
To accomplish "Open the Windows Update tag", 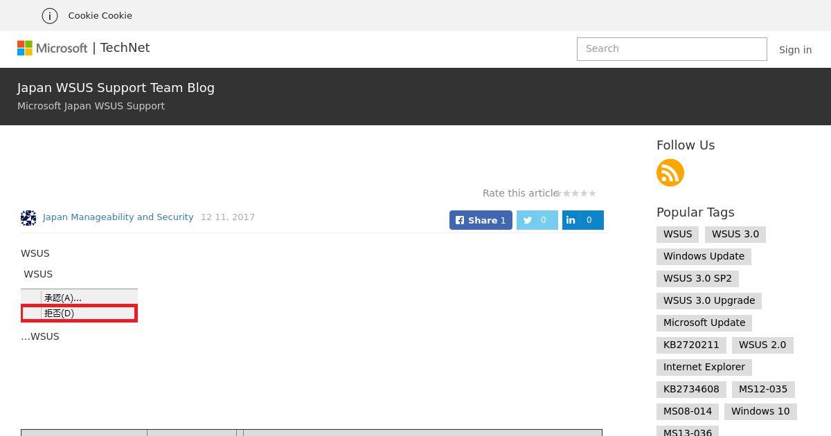I will 704,257.
